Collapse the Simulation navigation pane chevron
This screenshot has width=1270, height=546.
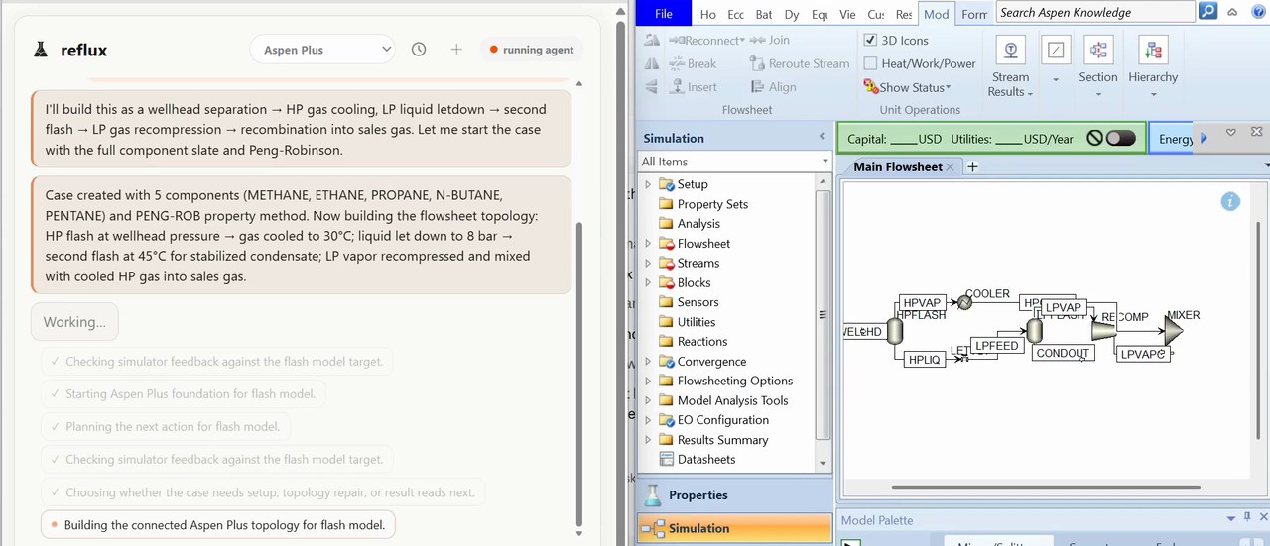(822, 137)
